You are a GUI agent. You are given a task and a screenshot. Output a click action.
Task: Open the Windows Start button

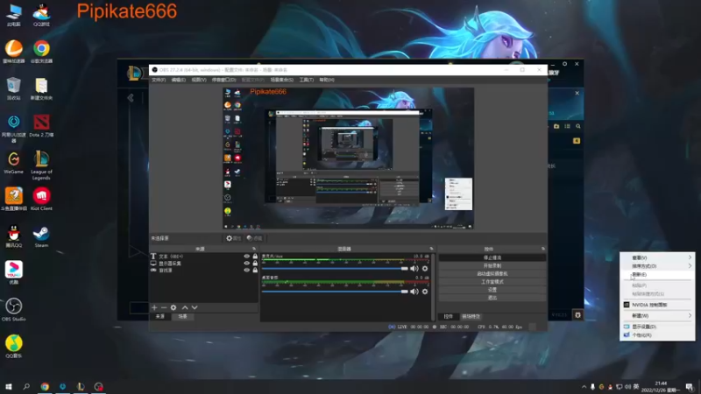pos(9,386)
